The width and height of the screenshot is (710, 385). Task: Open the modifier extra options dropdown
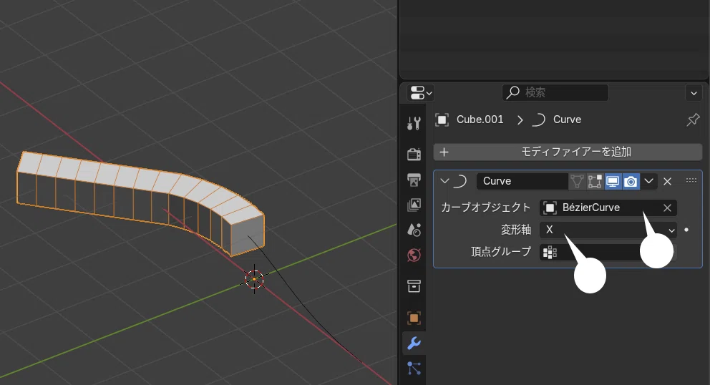pyautogui.click(x=649, y=181)
